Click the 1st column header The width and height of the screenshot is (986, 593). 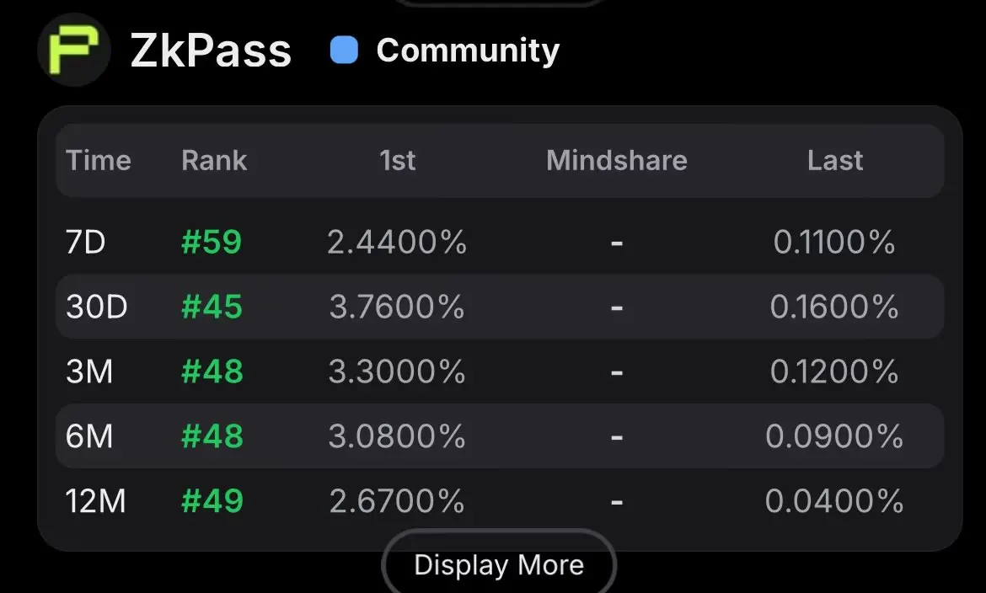[x=398, y=160]
